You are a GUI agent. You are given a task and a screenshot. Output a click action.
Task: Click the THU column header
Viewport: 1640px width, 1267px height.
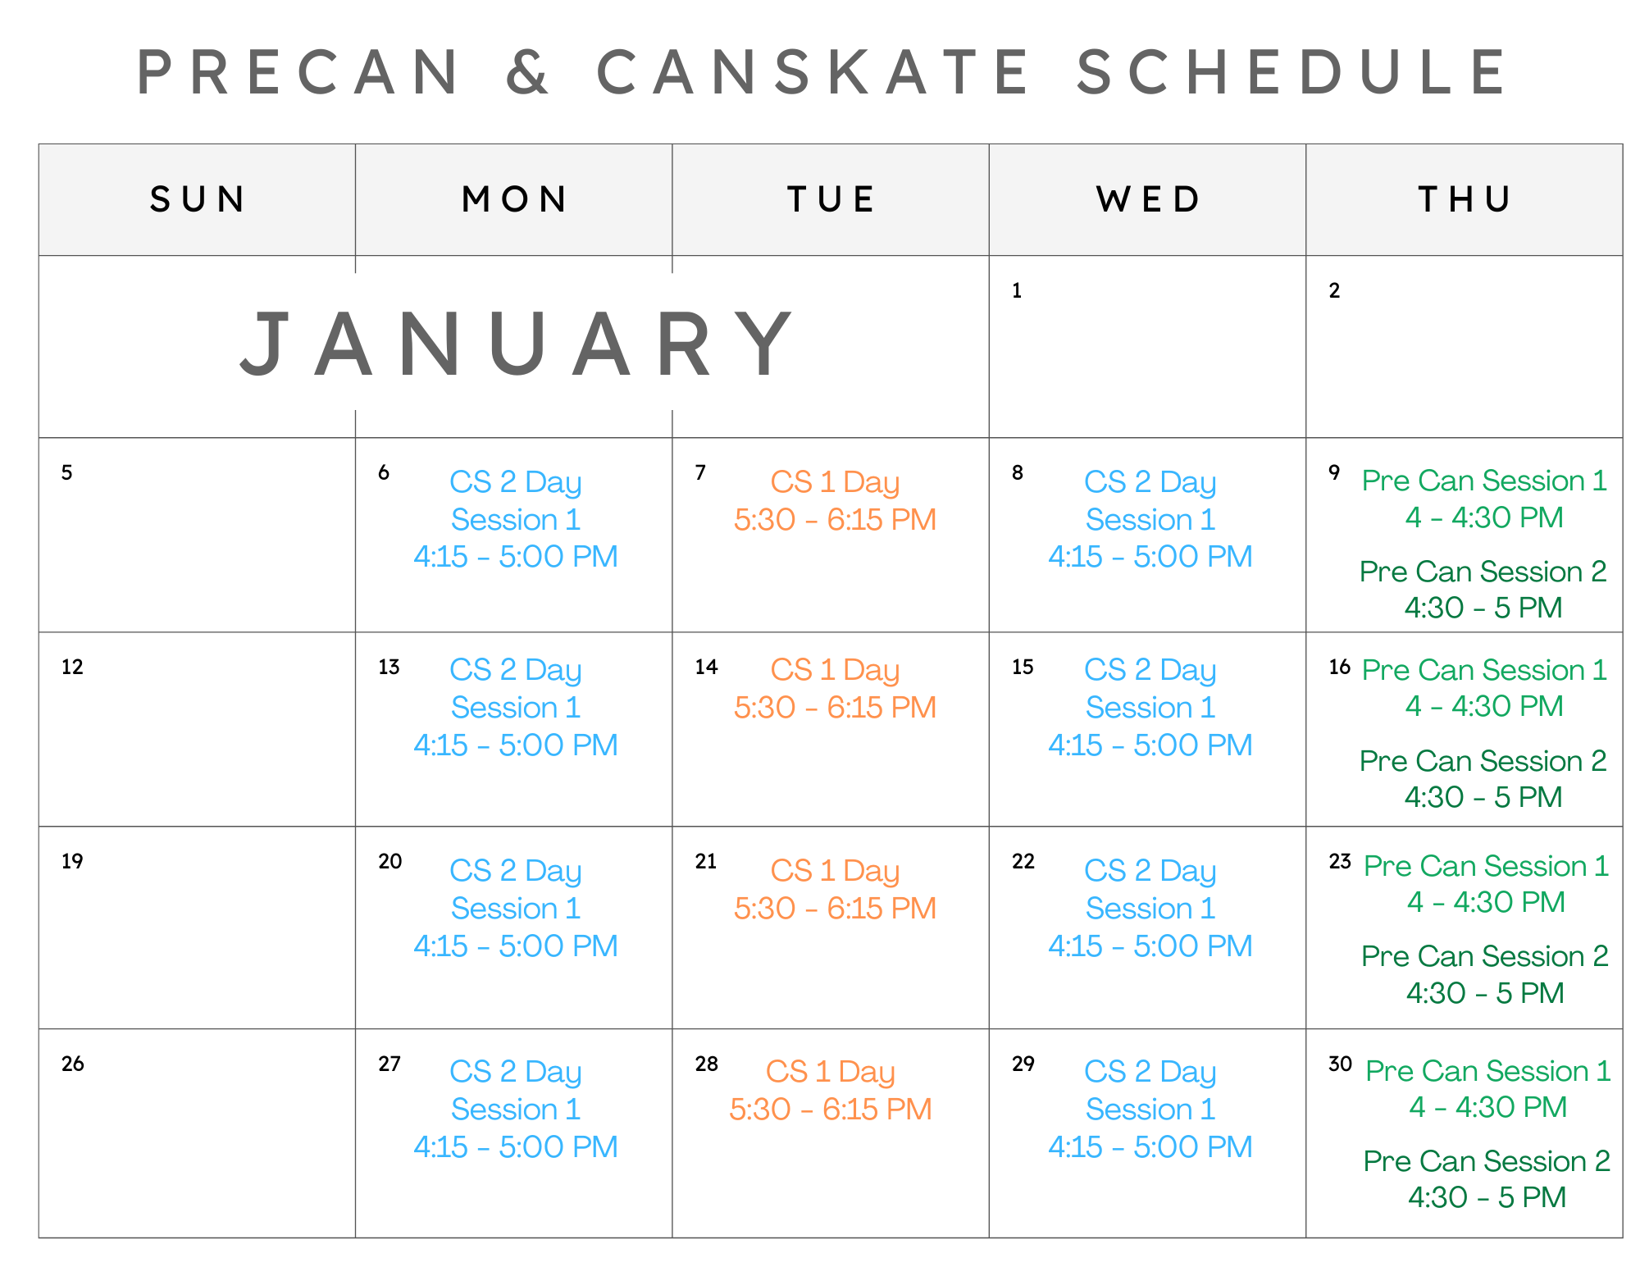(1465, 199)
